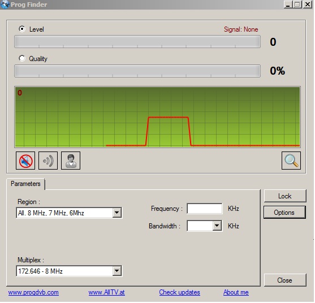Click the magnifying glass search icon
The height and width of the screenshot is (303, 315).
[292, 161]
